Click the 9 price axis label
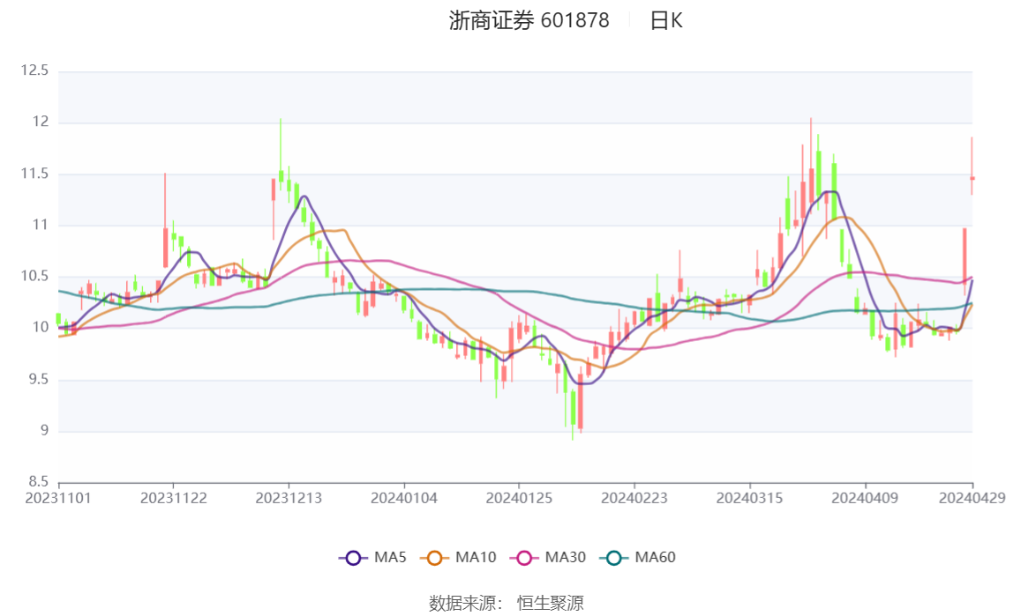Screen dimensions: 1013x616 point(45,430)
